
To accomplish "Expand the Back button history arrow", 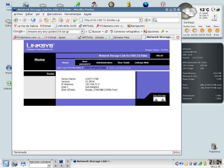I will 20,20.
